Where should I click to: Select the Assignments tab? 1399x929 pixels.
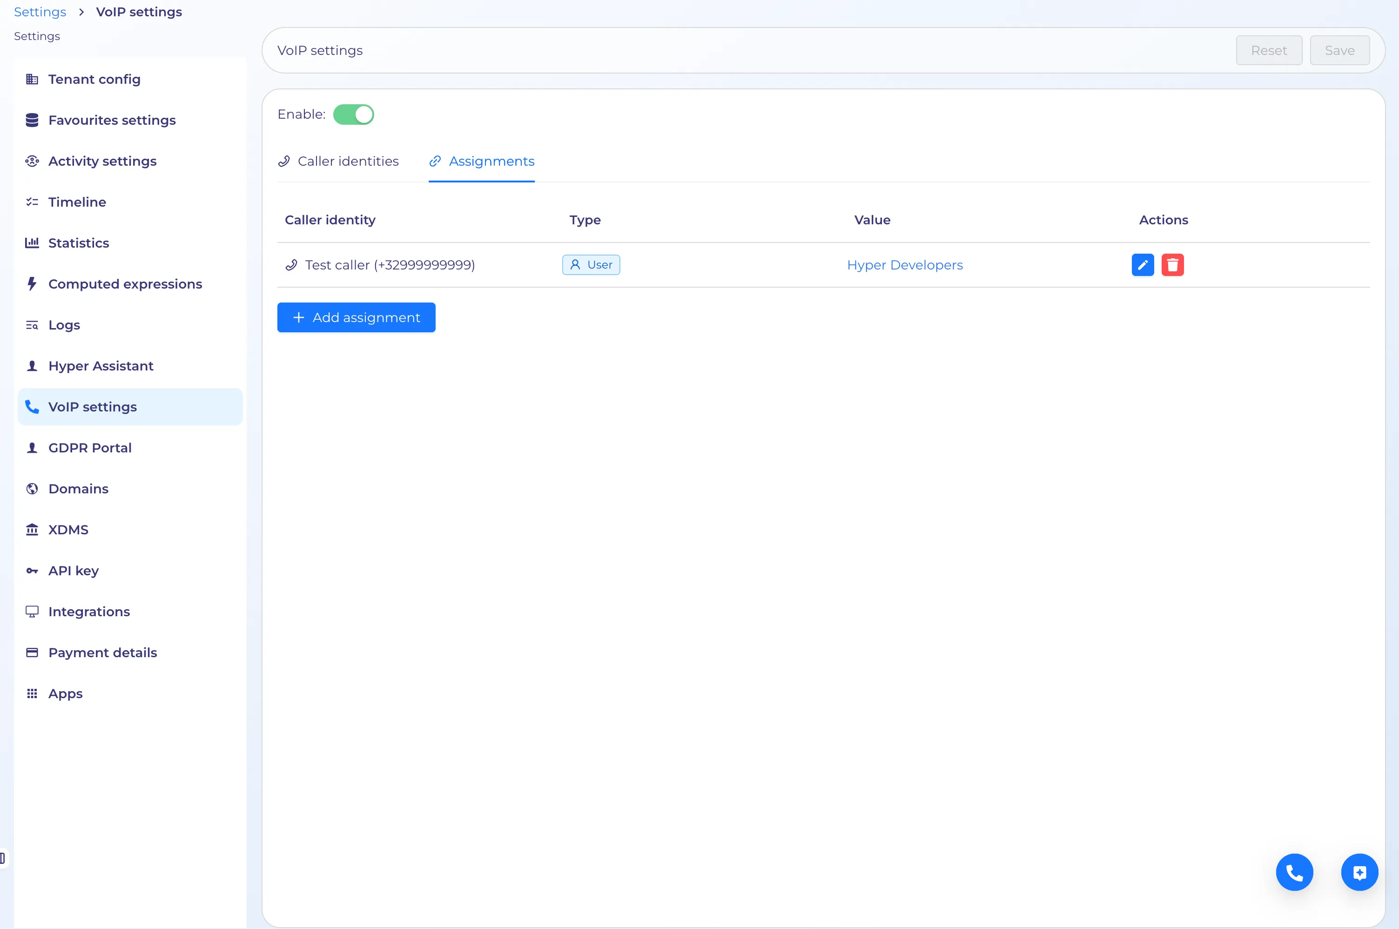tap(482, 161)
